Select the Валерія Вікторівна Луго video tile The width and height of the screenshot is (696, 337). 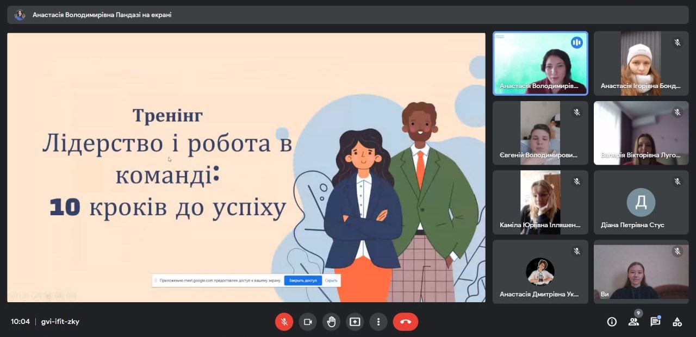coord(641,133)
